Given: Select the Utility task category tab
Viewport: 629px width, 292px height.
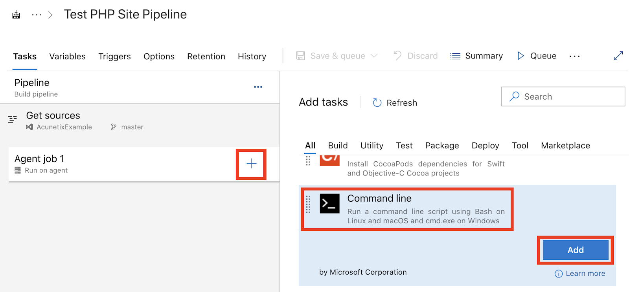Looking at the screenshot, I should click(372, 146).
